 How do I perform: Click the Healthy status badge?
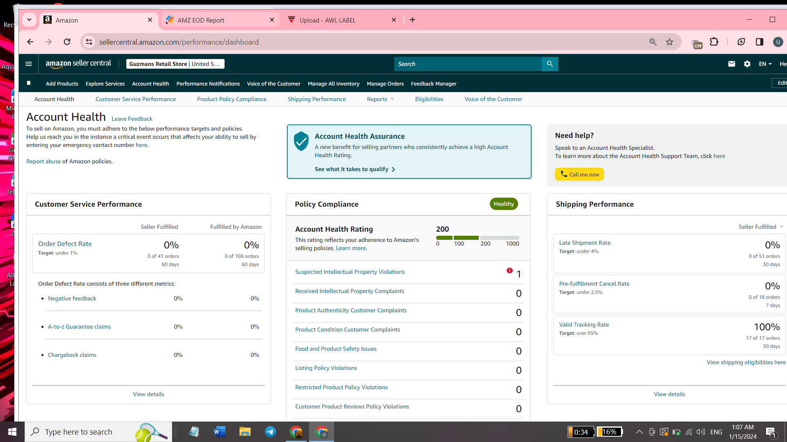click(504, 204)
